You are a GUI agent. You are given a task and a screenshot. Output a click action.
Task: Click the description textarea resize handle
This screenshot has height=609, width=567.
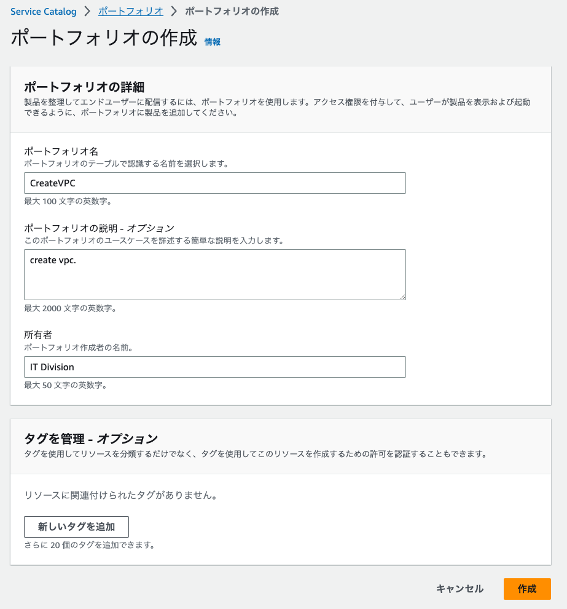[x=402, y=297]
